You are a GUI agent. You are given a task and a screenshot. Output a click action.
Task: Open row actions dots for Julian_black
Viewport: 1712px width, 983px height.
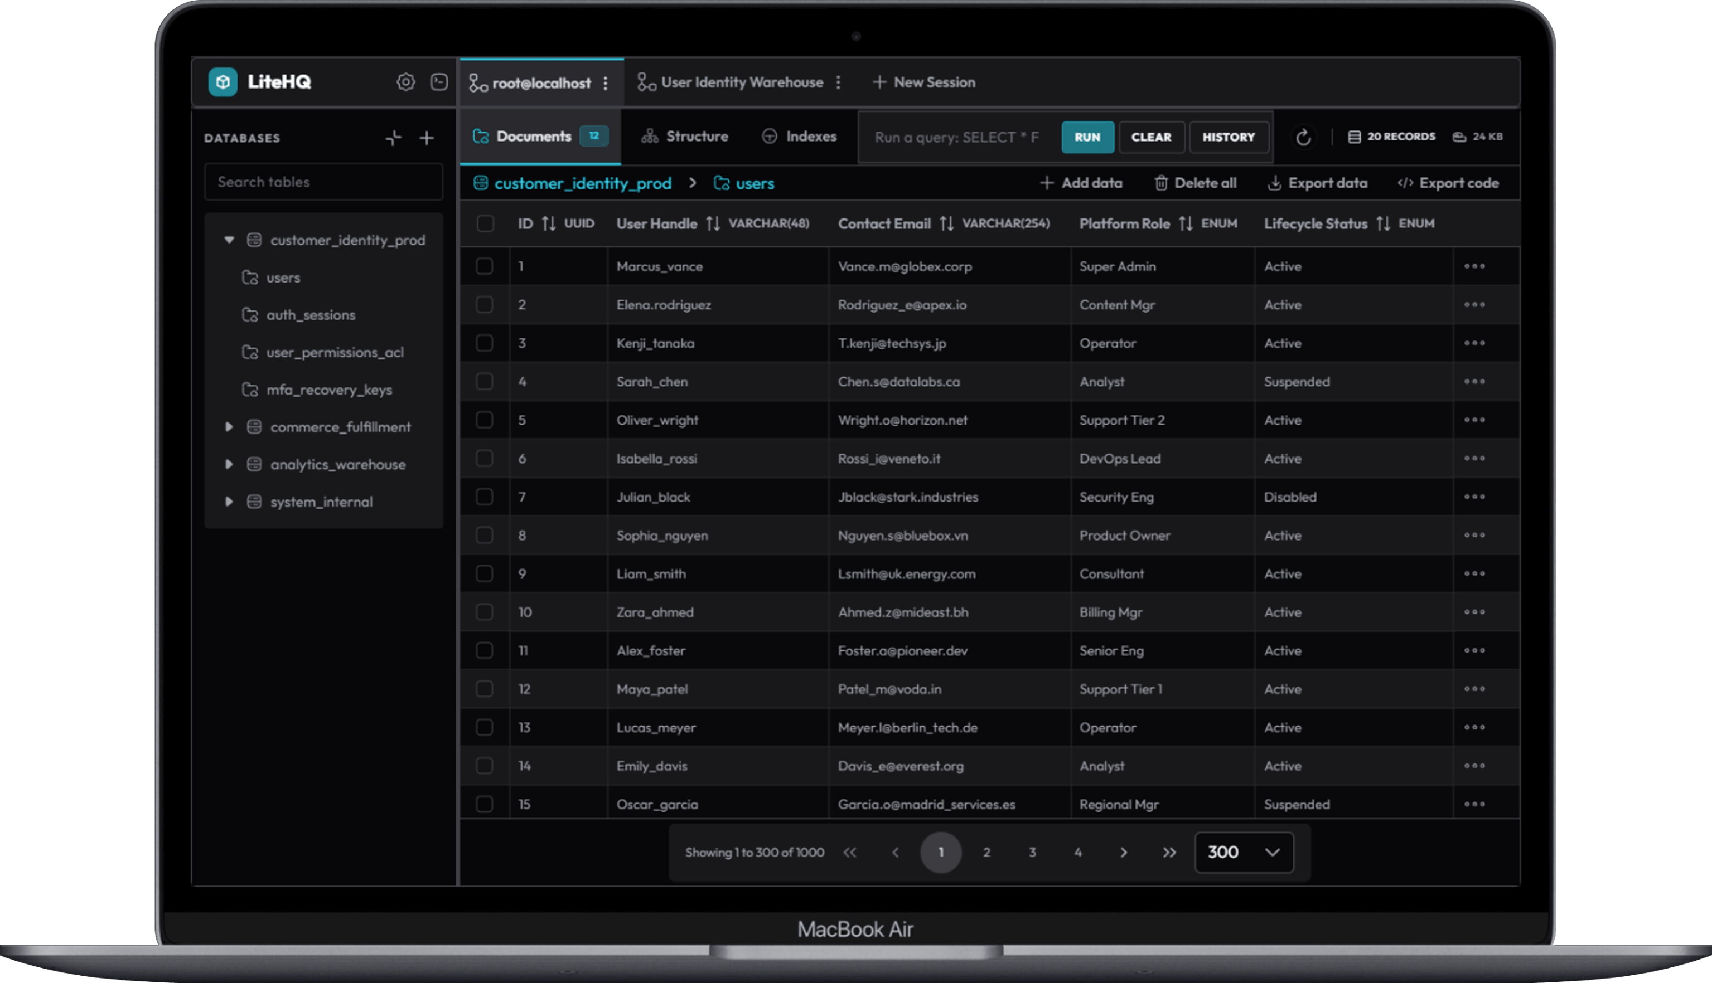pyautogui.click(x=1474, y=497)
